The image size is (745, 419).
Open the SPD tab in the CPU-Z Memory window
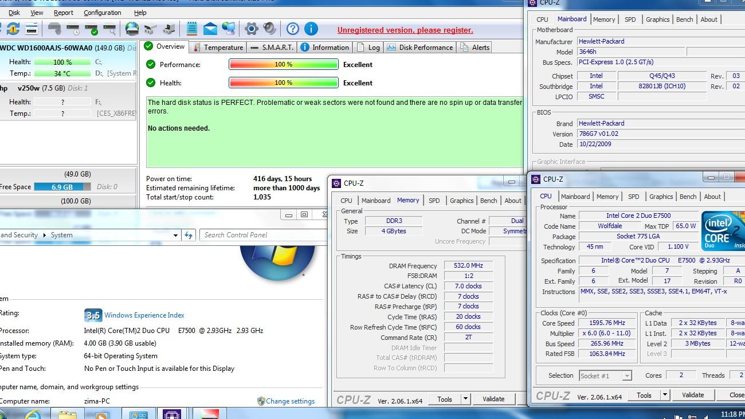tap(434, 201)
